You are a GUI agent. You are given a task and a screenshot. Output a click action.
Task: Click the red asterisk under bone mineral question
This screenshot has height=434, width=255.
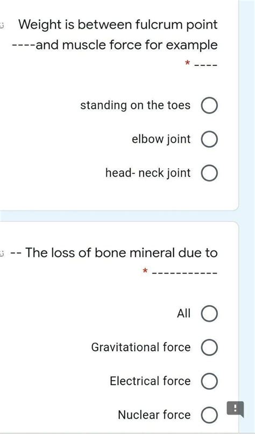pyautogui.click(x=145, y=271)
